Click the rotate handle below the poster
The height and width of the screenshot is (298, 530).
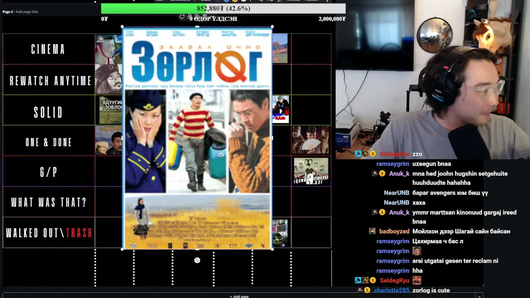coord(197,260)
